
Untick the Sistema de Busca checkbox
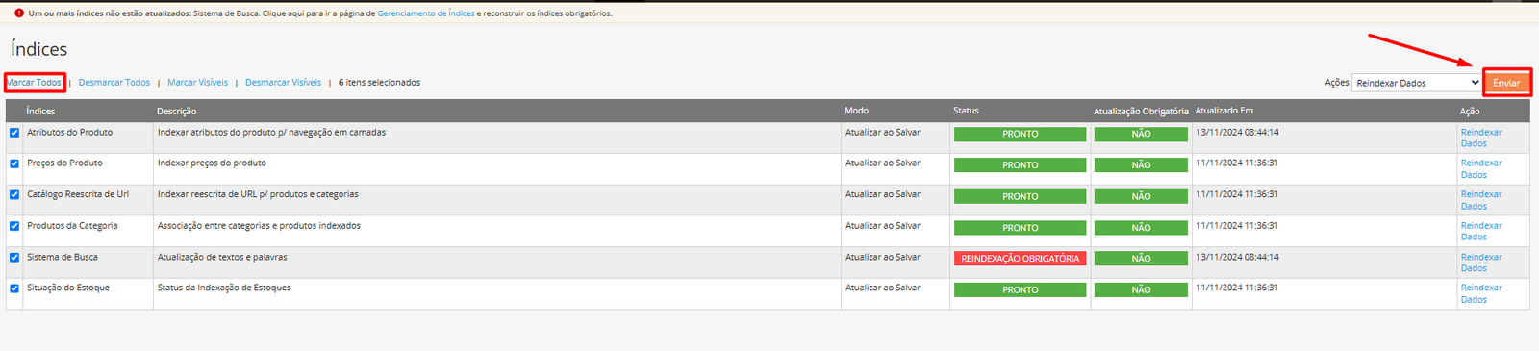14,258
